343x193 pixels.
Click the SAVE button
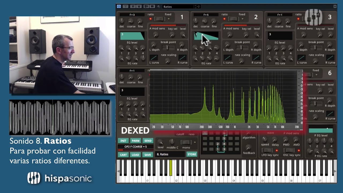[148, 155]
